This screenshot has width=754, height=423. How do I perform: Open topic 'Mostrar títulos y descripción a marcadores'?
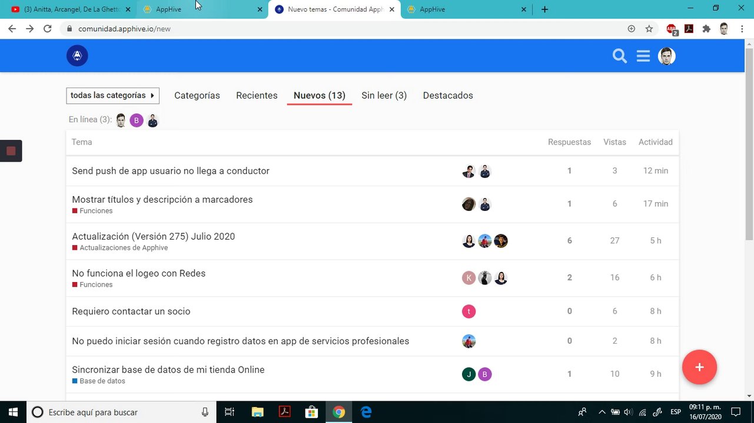tap(162, 200)
